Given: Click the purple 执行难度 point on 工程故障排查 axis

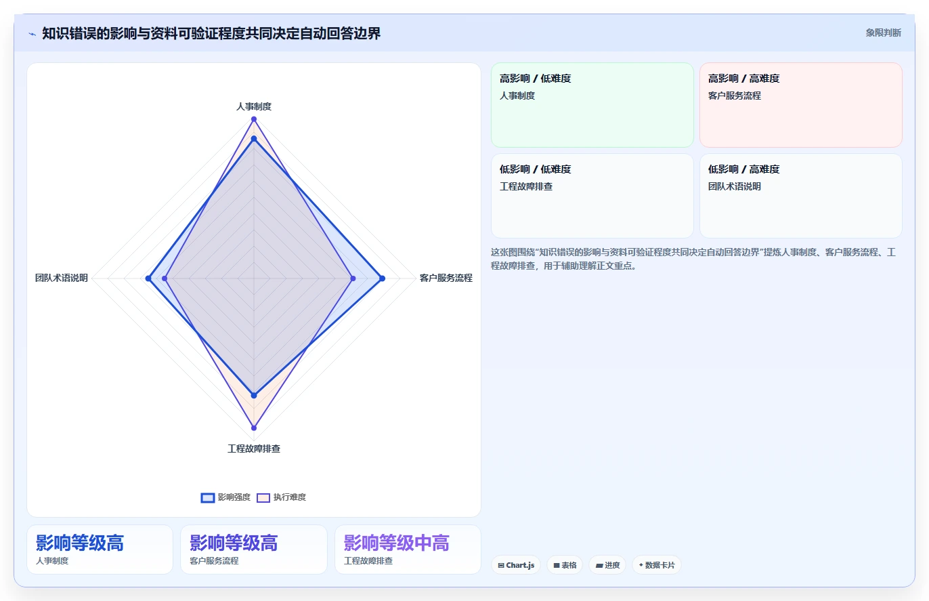Looking at the screenshot, I should tap(254, 428).
